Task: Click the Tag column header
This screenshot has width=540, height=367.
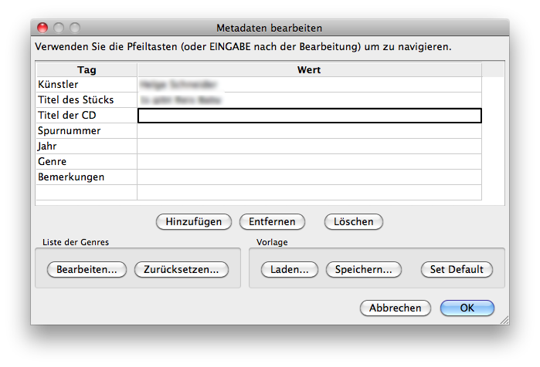Action: click(x=86, y=69)
